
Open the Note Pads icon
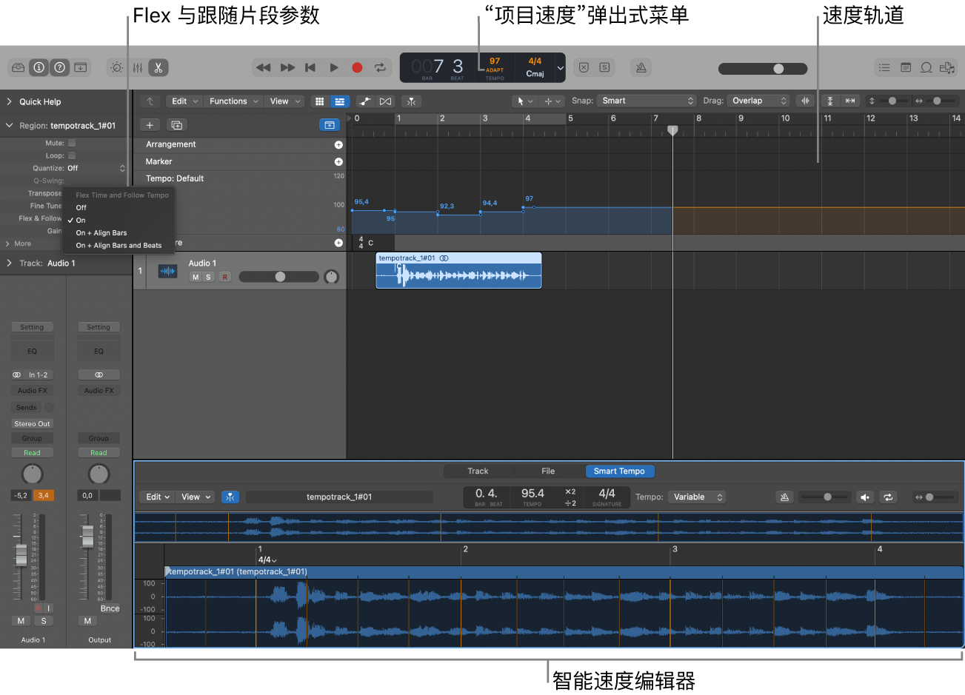(x=905, y=67)
